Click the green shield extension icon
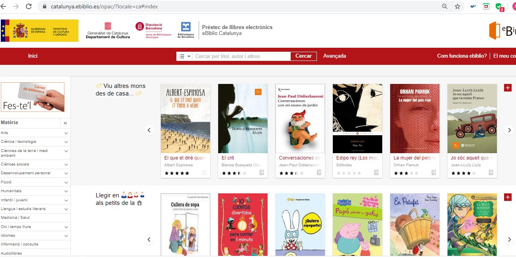 499,7
